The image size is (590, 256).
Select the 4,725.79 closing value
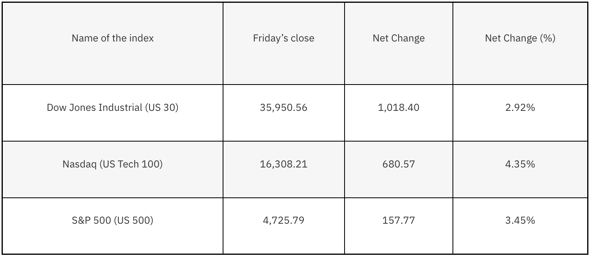283,221
